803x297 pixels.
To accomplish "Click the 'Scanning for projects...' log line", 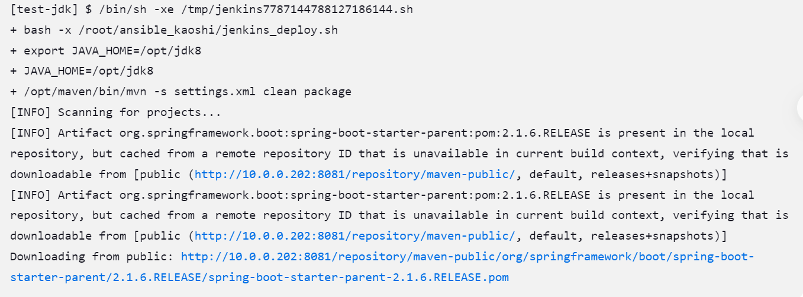I will click(x=115, y=112).
